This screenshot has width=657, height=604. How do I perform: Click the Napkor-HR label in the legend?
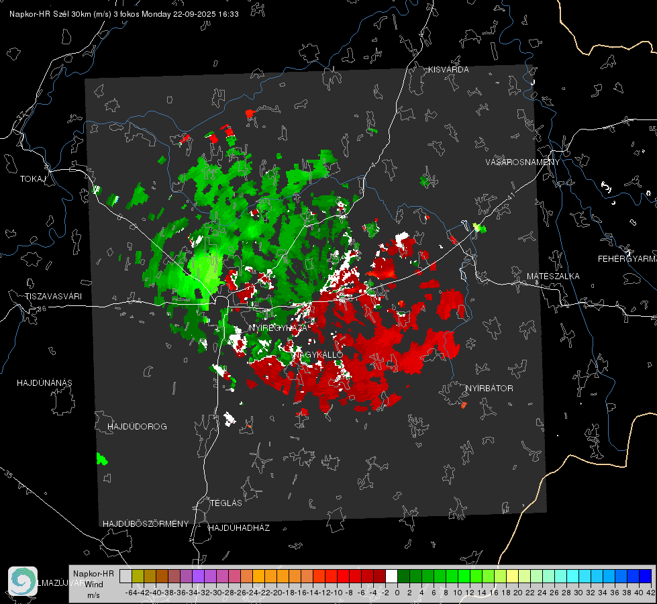(93, 574)
